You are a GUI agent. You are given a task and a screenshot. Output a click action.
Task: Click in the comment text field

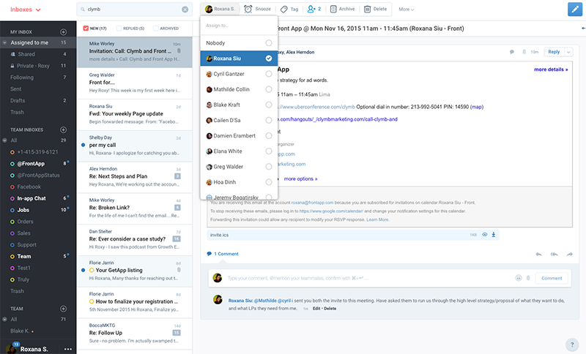[366, 278]
